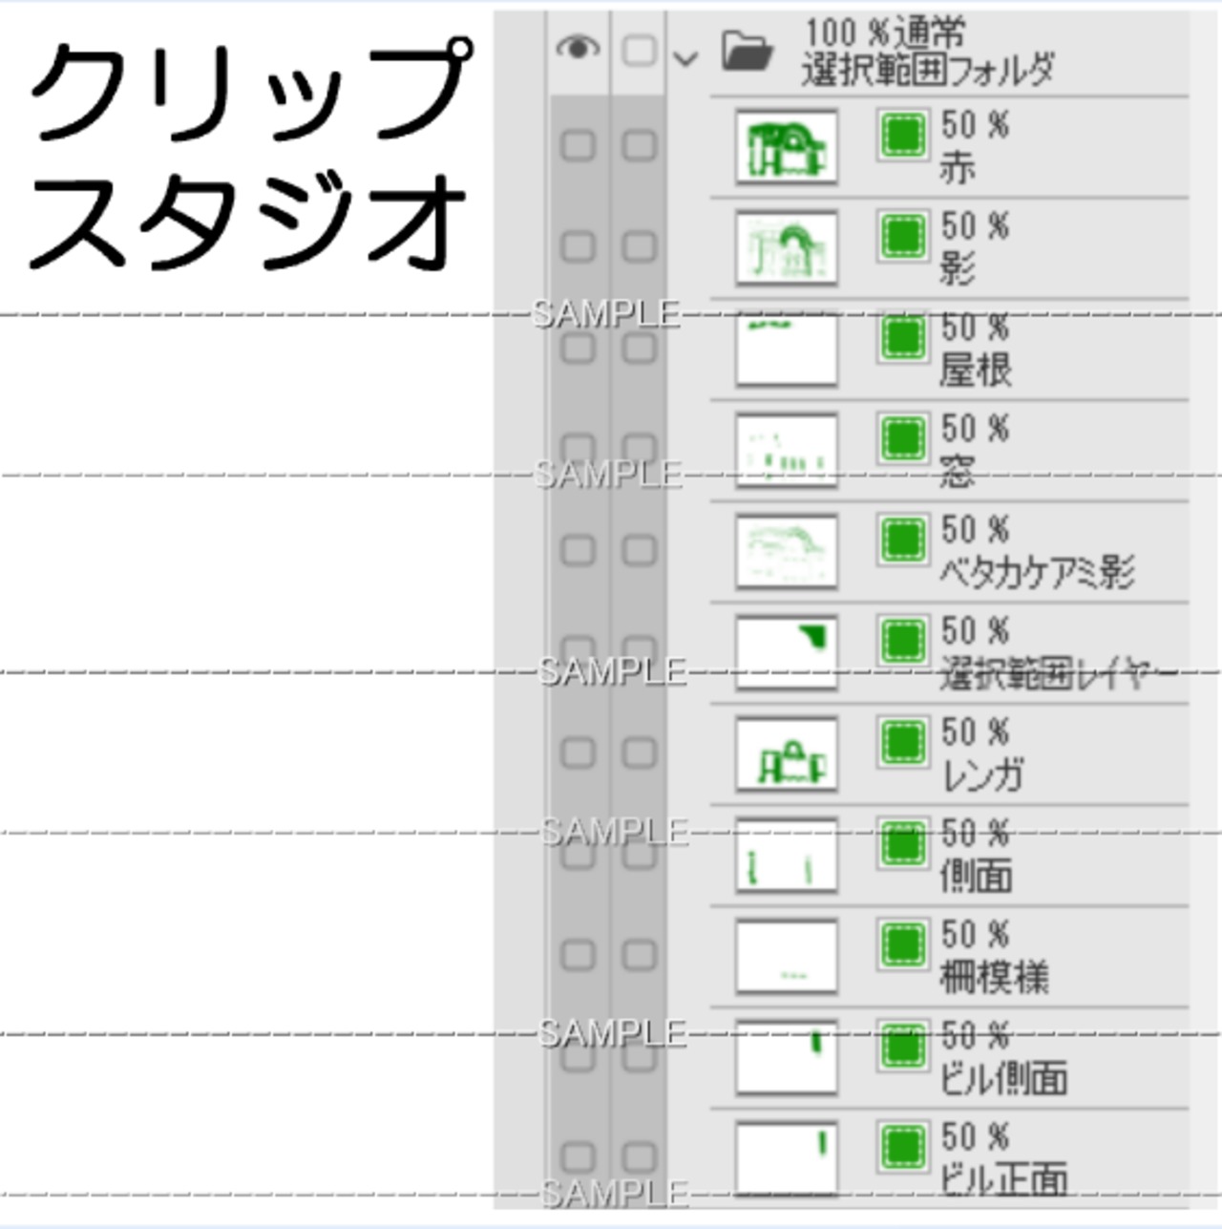Screen dimensions: 1222x1229
Task: Click the green selection icon on 赤 layer
Action: pos(902,135)
